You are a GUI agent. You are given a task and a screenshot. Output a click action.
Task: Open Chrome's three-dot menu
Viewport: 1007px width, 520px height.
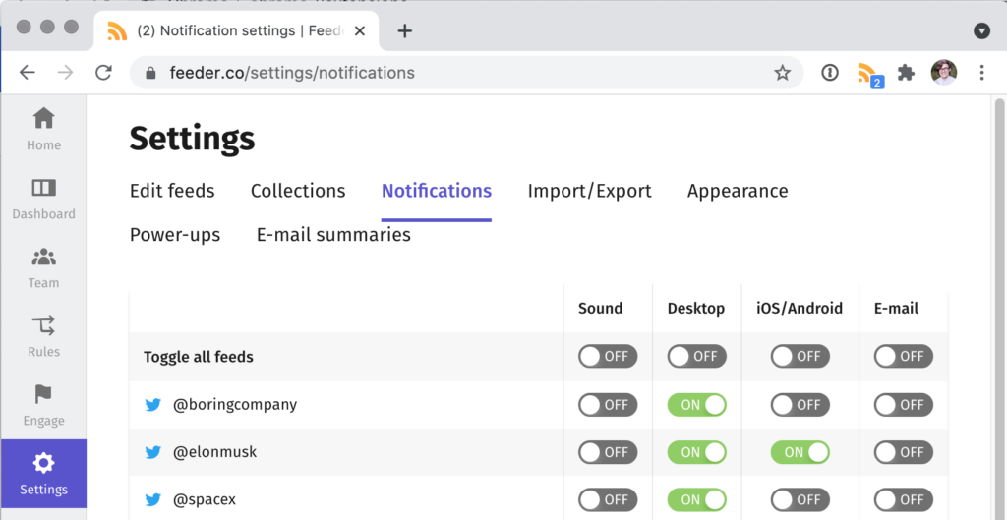point(981,73)
